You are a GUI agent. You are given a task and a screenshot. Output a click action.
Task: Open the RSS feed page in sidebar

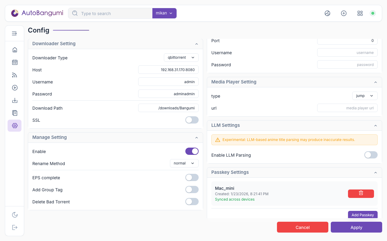15,75
